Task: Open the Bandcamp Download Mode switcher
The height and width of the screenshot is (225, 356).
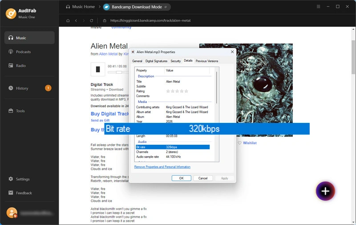Action: (x=137, y=7)
